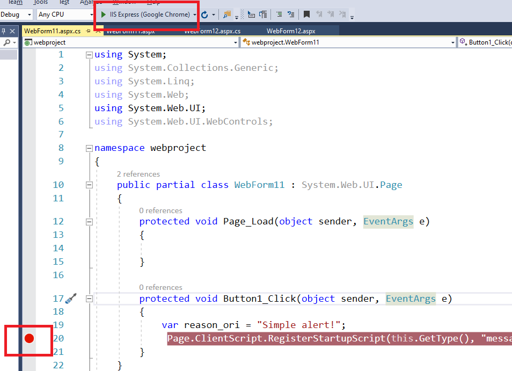Click the display item list icon
Viewport: 512px width, 371px height.
[263, 14]
